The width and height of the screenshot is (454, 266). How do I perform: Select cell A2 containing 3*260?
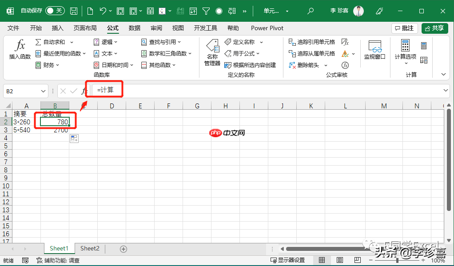pyautogui.click(x=26, y=122)
